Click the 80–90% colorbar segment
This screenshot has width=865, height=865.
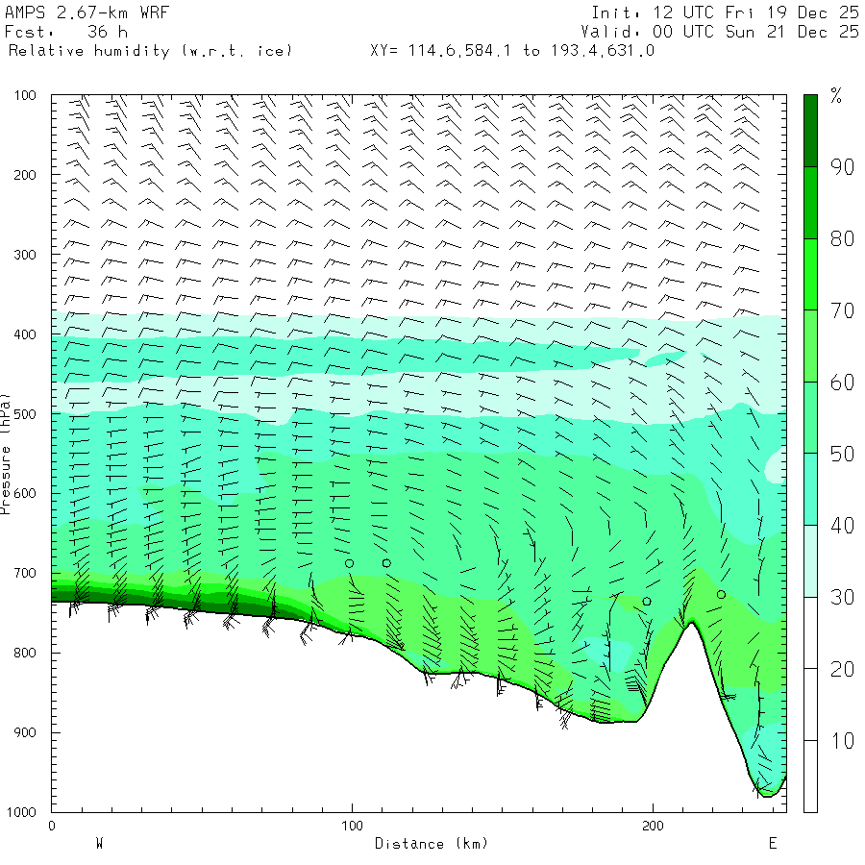810,203
